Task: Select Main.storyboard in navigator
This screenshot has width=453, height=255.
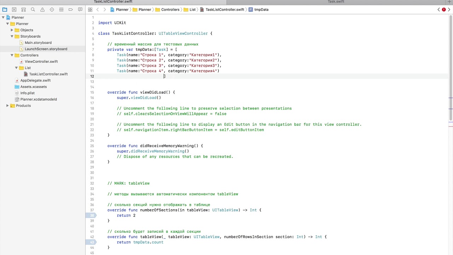Action: (38, 42)
